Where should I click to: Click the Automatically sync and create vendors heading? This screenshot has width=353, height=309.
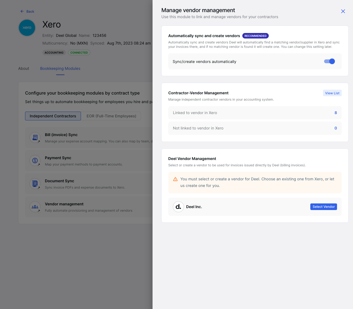pyautogui.click(x=204, y=36)
